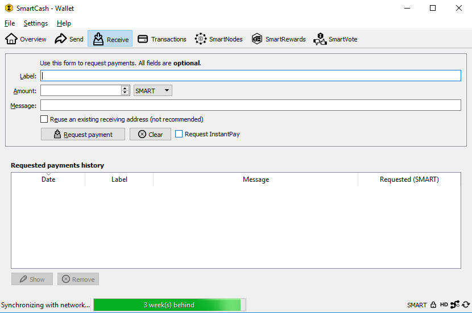Go to the SmartNodes tab
This screenshot has width=472, height=313.
coord(218,39)
